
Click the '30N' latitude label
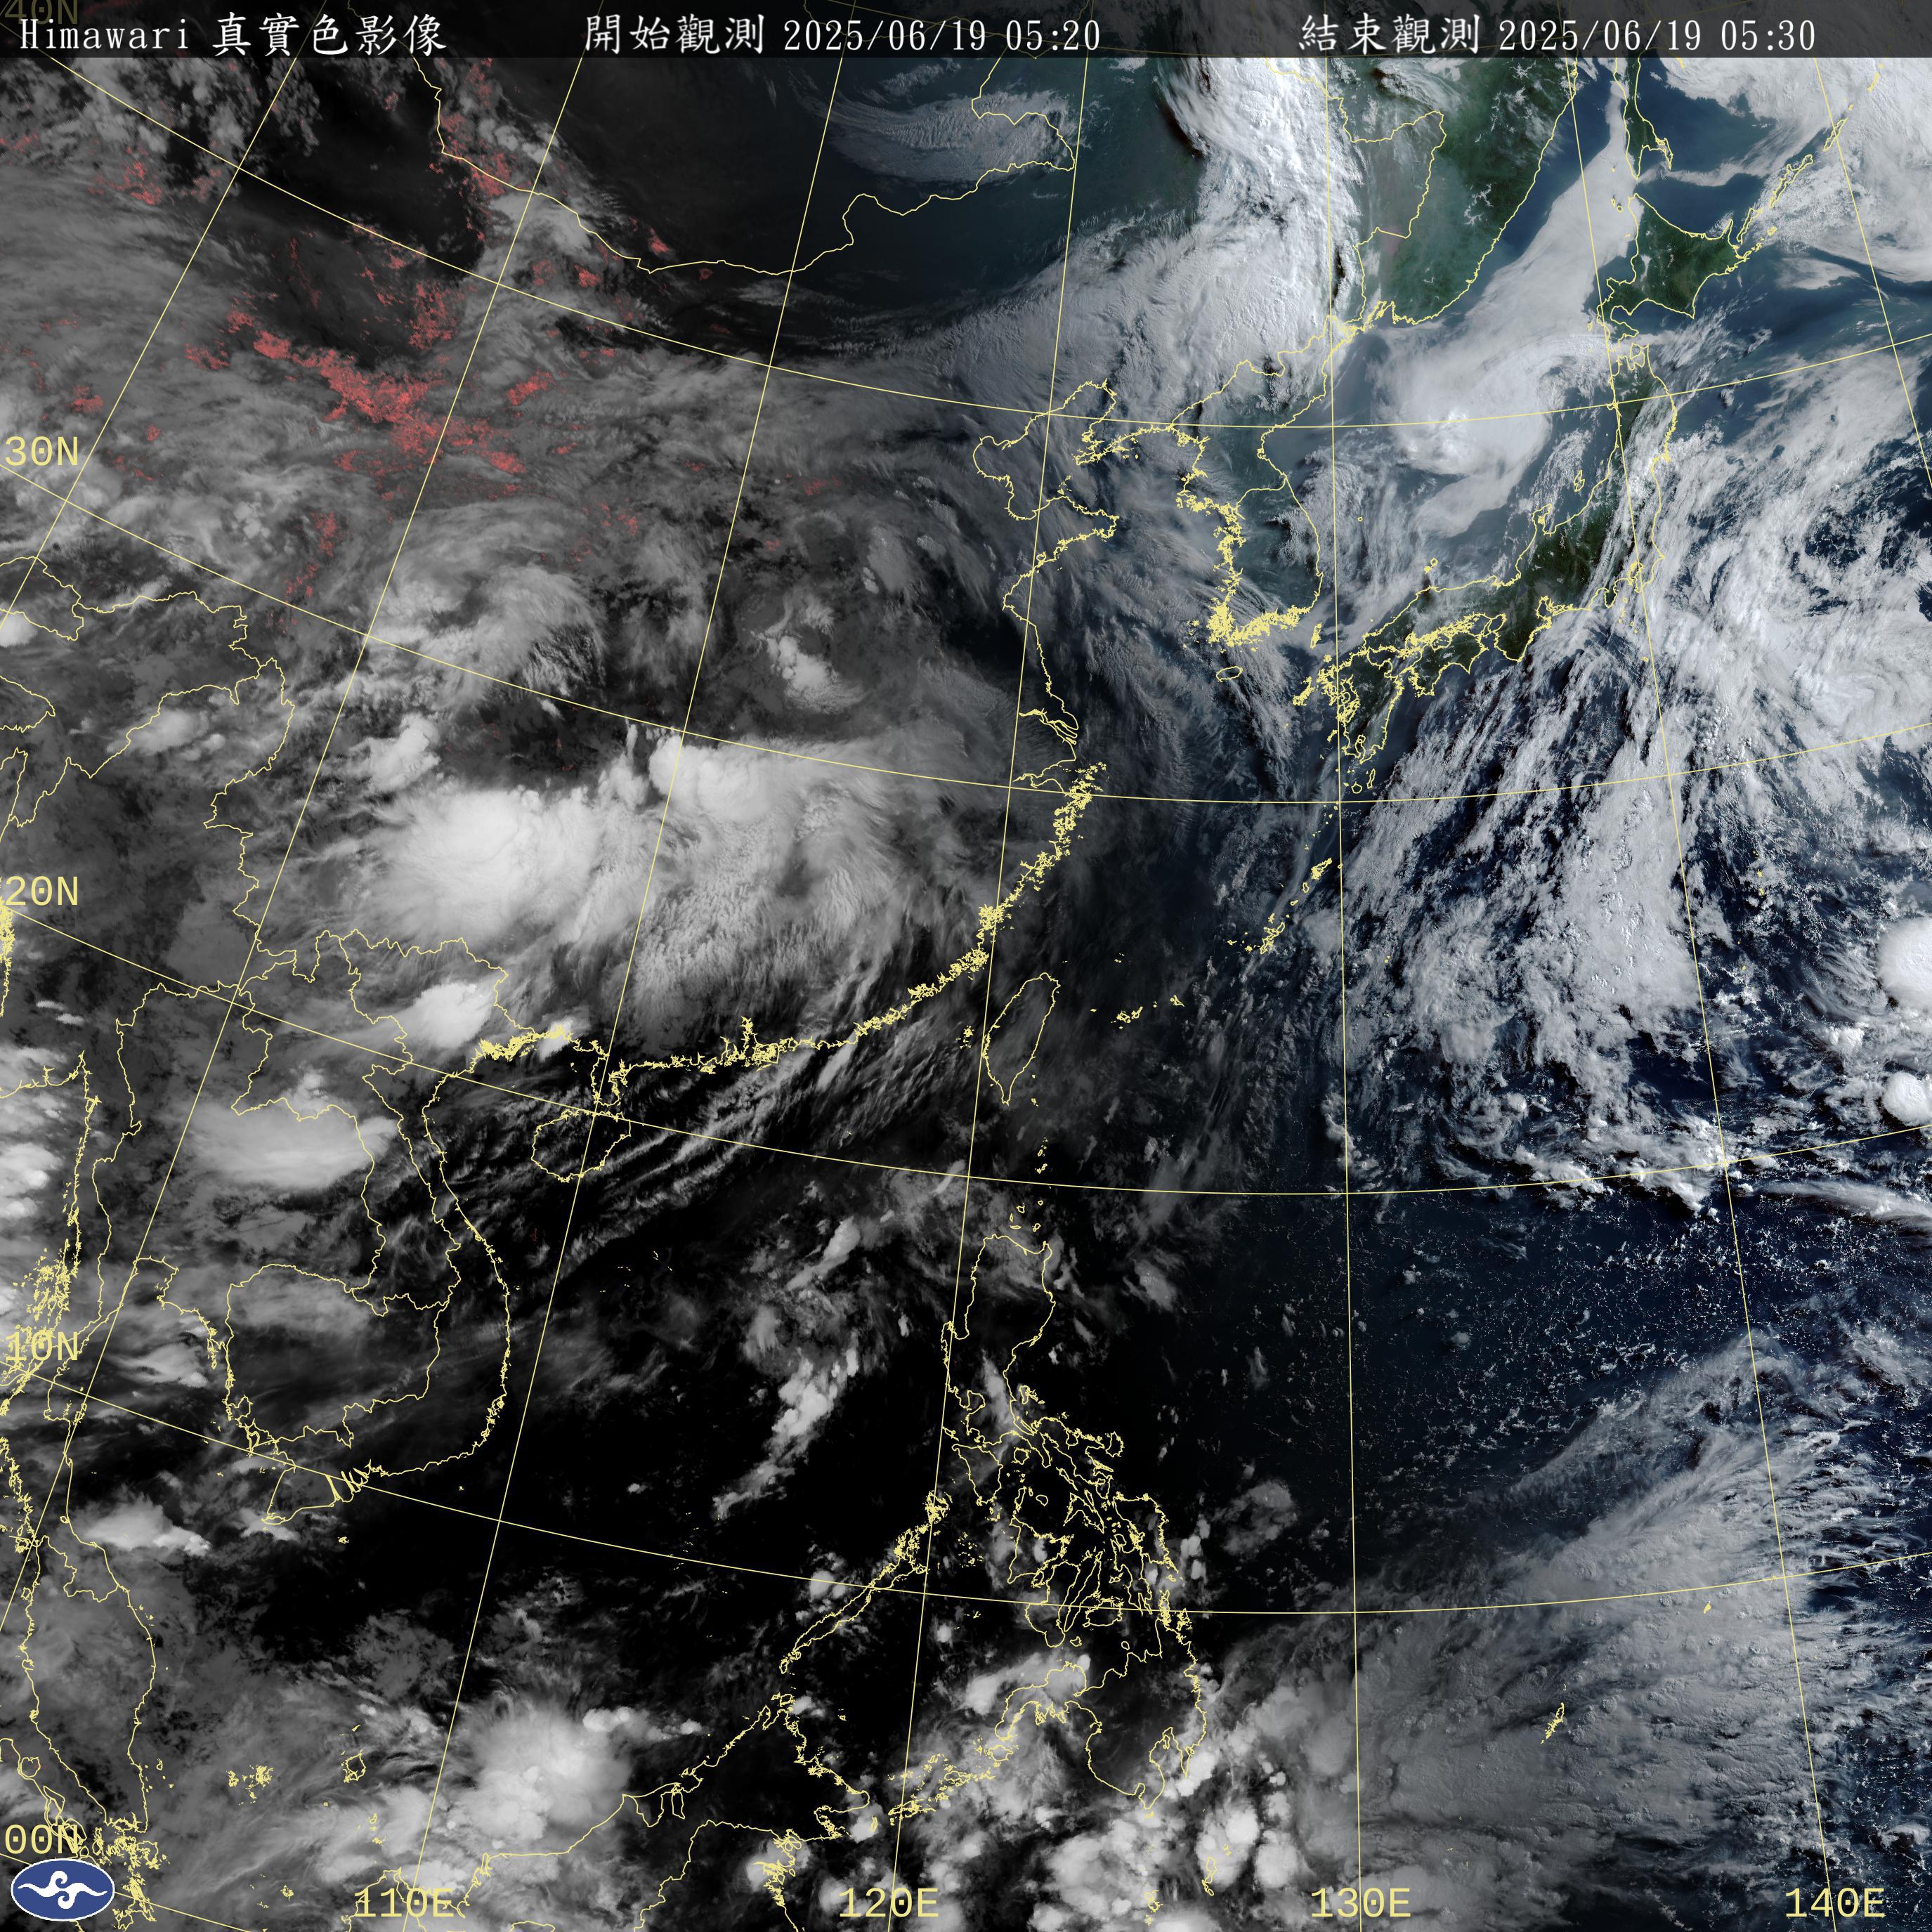[41, 452]
